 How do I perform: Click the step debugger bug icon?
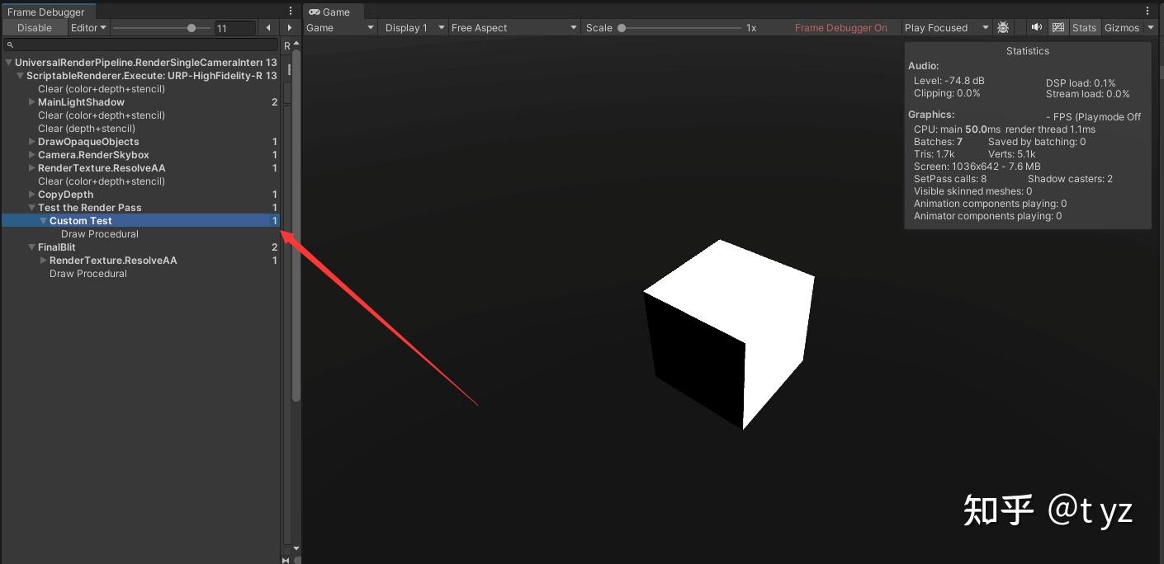[x=1003, y=27]
